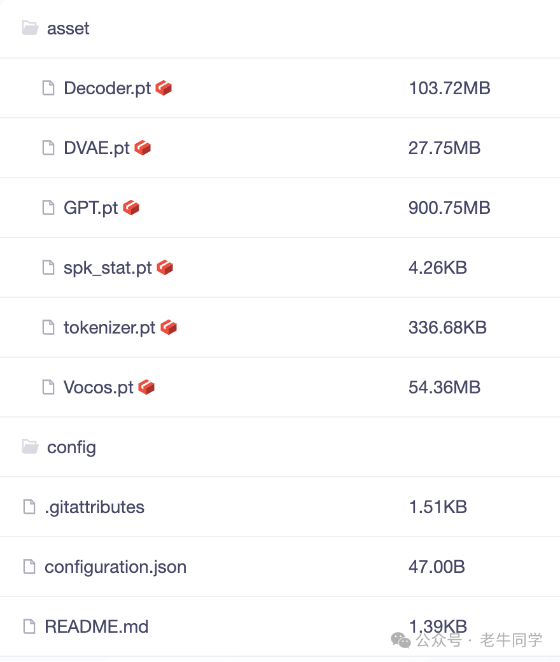Open the GPT.pt file
This screenshot has width=560, height=662.
click(x=91, y=208)
